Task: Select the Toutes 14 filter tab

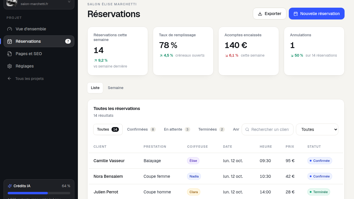Action: [x=108, y=129]
